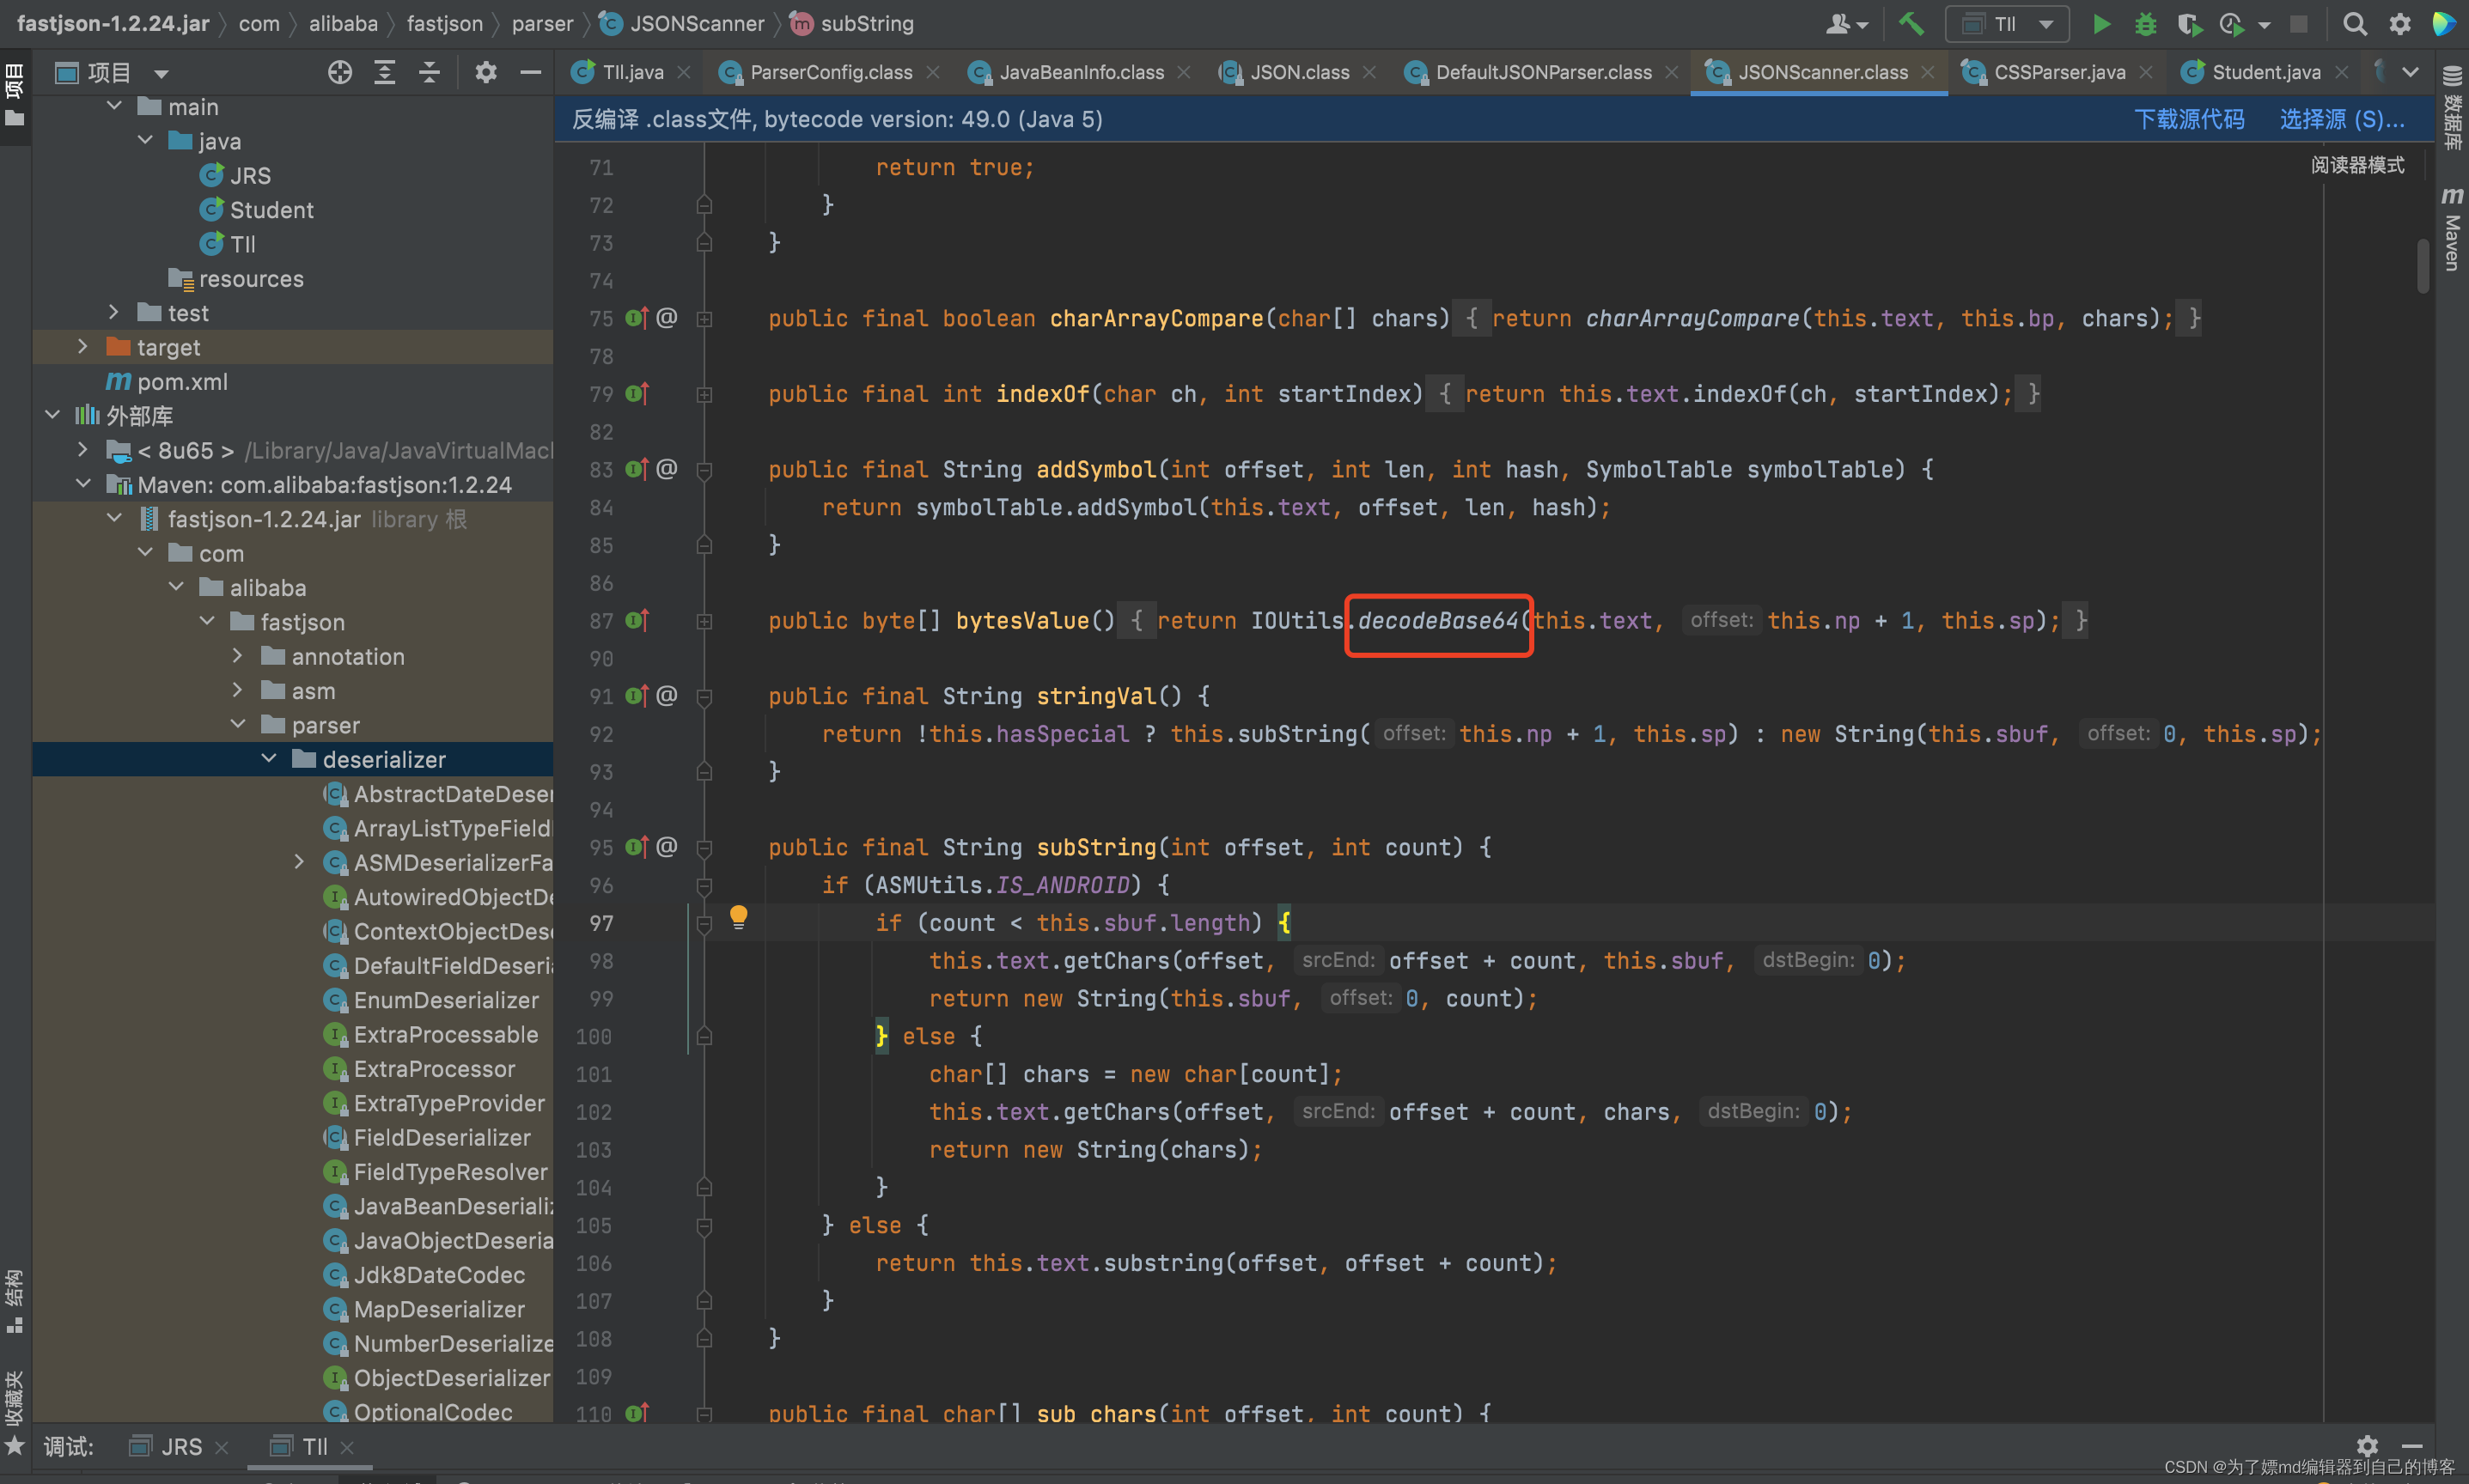This screenshot has height=1484, width=2469.
Task: Fold the subString method on line 95
Action: 704,848
